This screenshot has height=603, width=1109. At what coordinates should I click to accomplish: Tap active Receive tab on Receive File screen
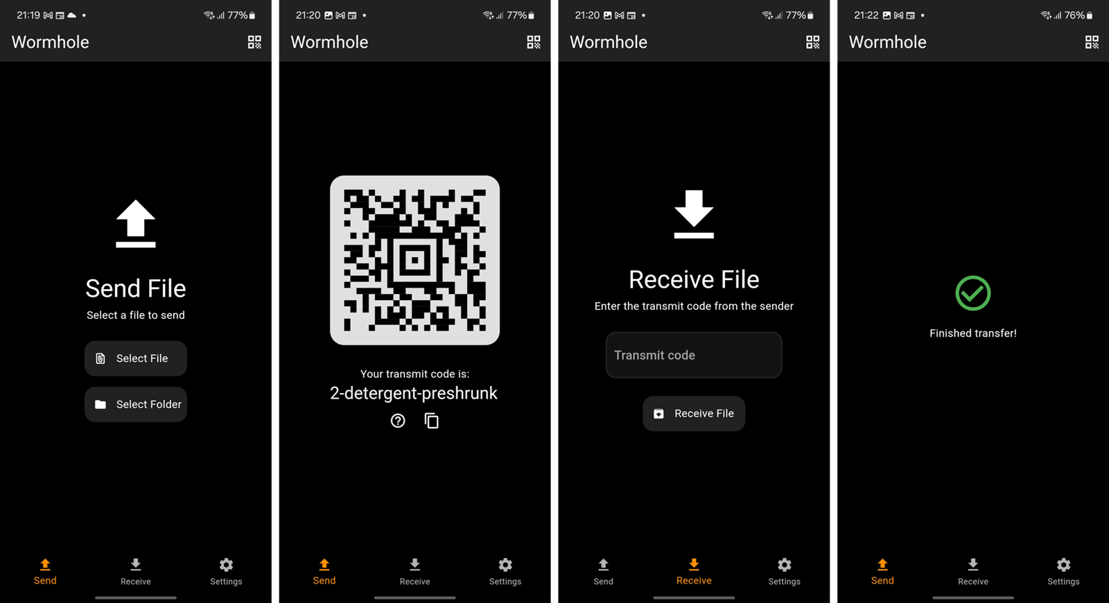[694, 573]
